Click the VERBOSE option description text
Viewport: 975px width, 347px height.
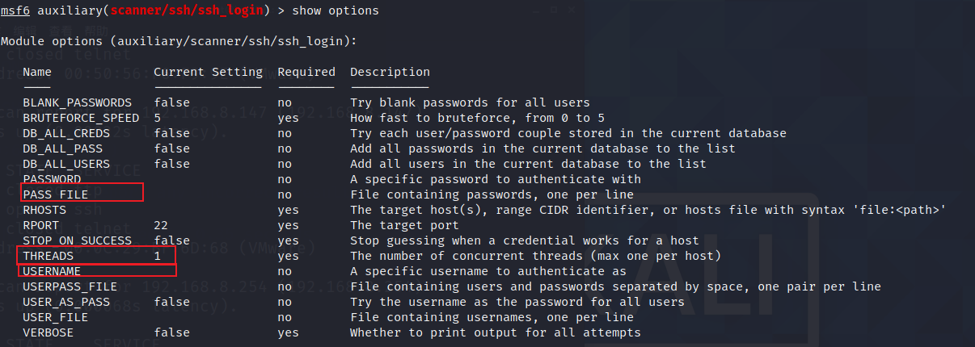tap(495, 332)
